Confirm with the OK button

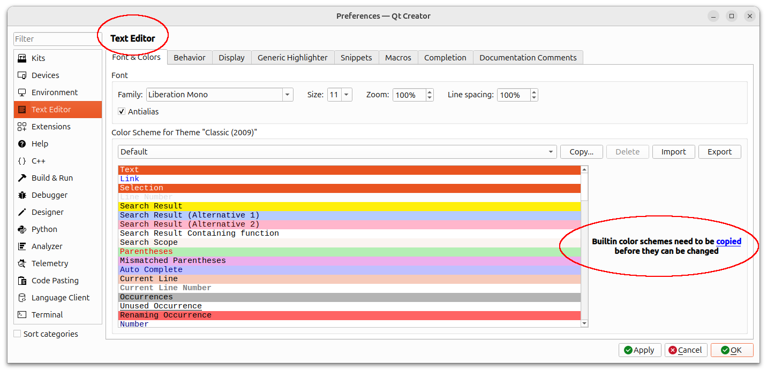point(732,350)
